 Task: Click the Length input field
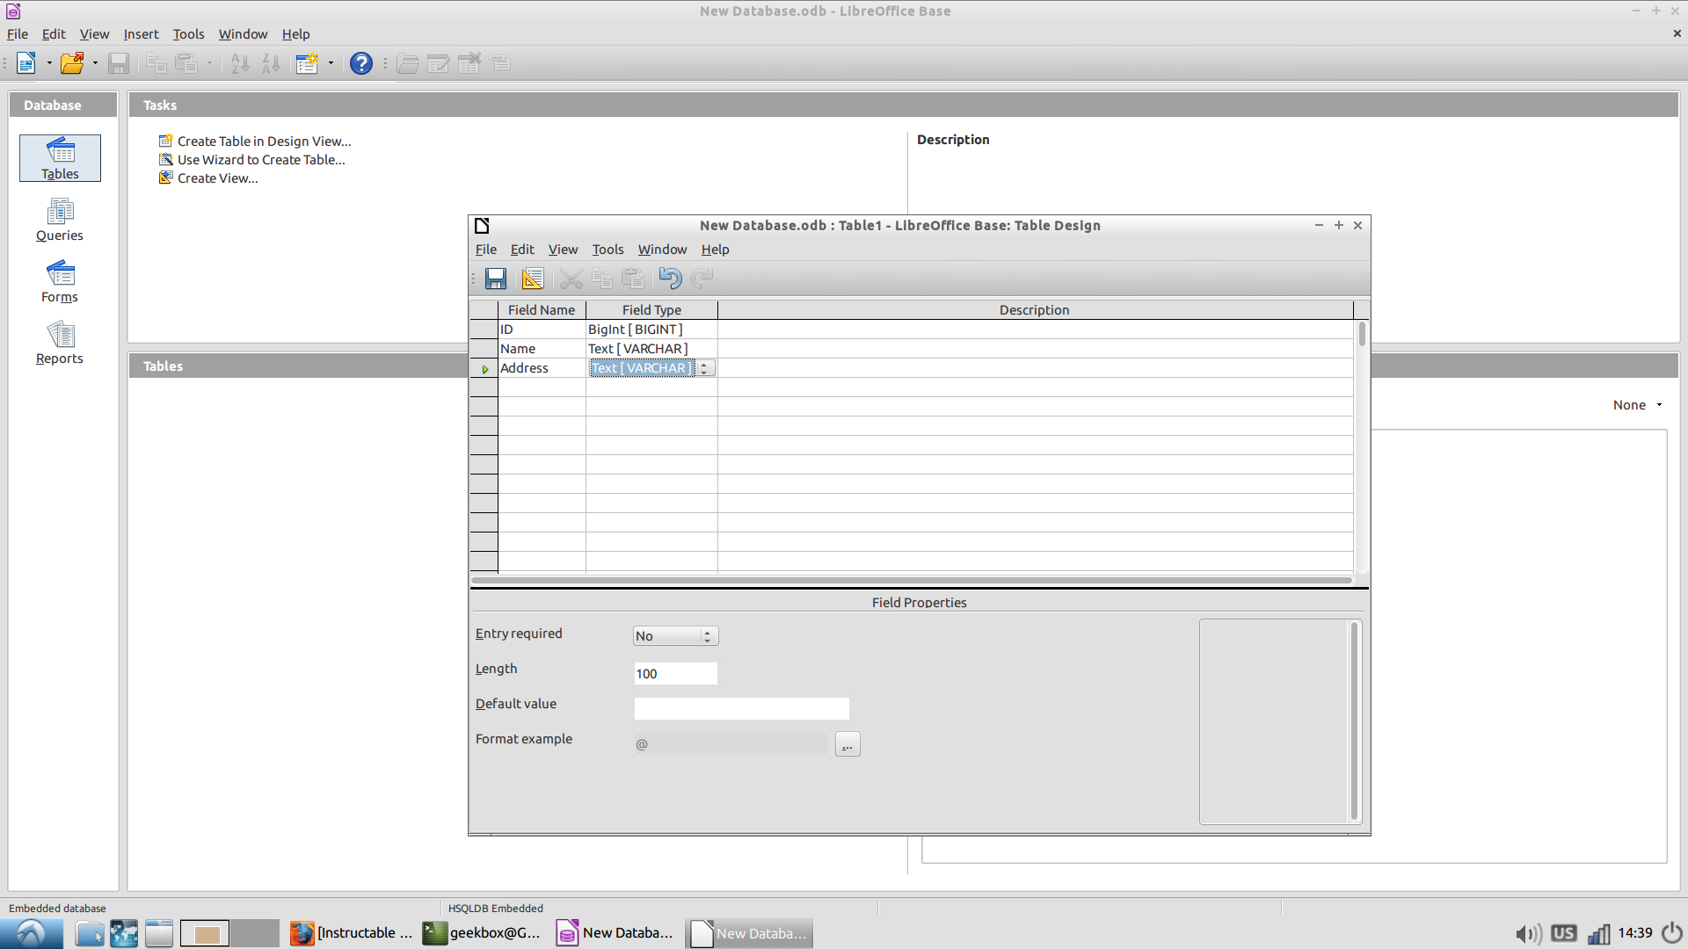click(x=675, y=674)
